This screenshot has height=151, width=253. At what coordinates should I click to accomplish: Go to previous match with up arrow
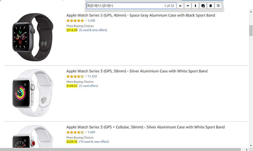click(x=180, y=6)
